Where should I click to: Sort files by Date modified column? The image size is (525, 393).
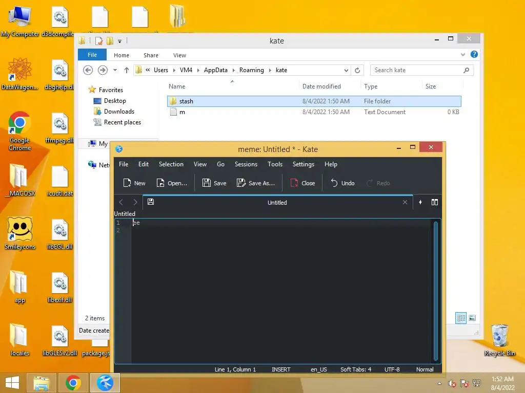321,86
